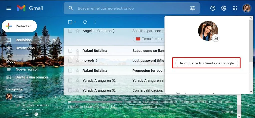Star the noreply email
The image size is (255, 118).
tap(78, 61)
